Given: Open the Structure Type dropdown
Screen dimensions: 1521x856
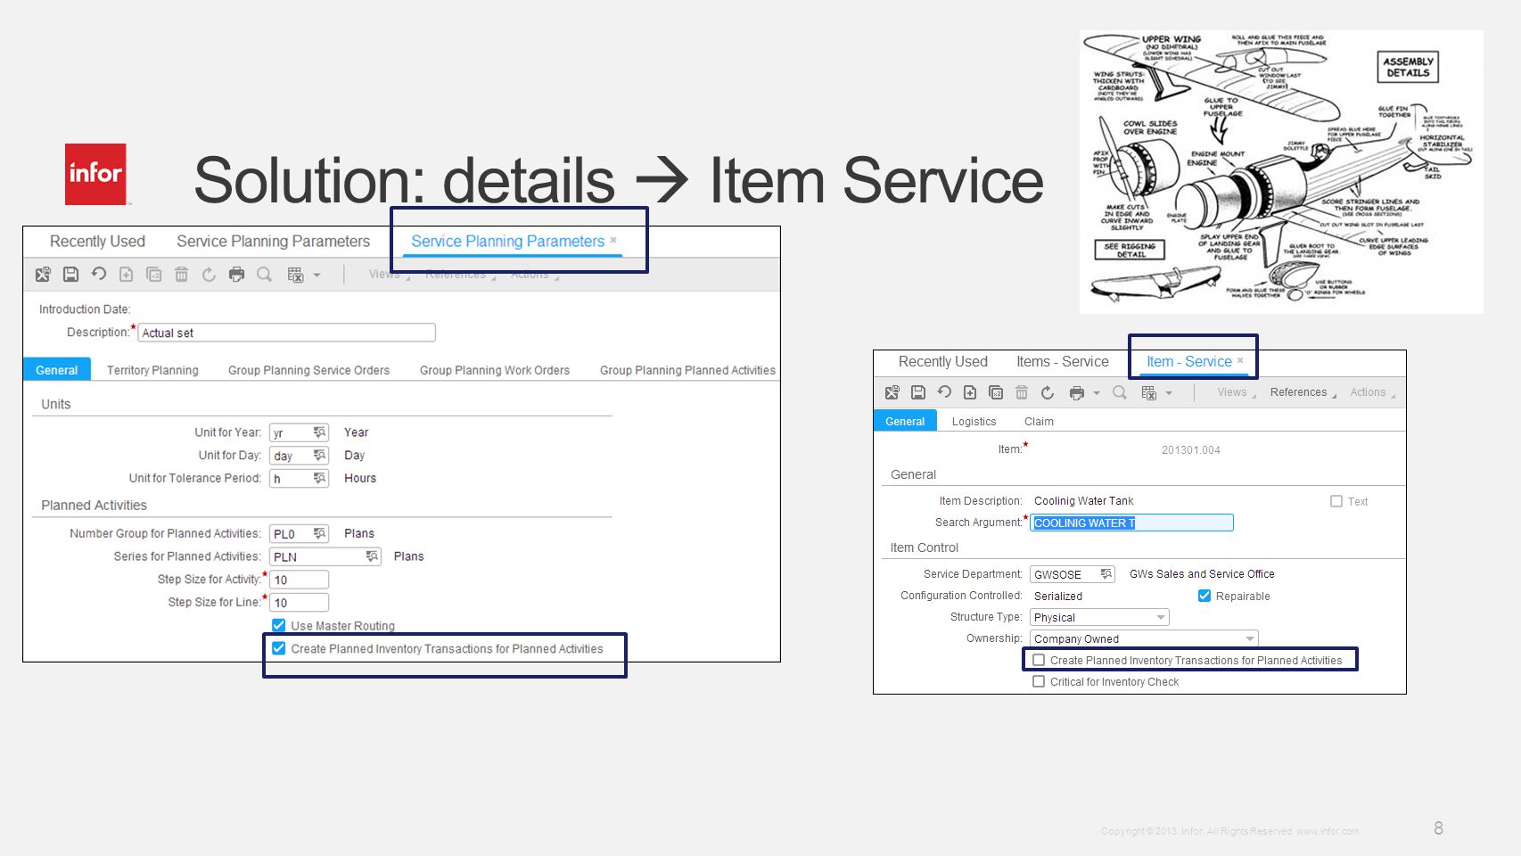Looking at the screenshot, I should (1161, 617).
